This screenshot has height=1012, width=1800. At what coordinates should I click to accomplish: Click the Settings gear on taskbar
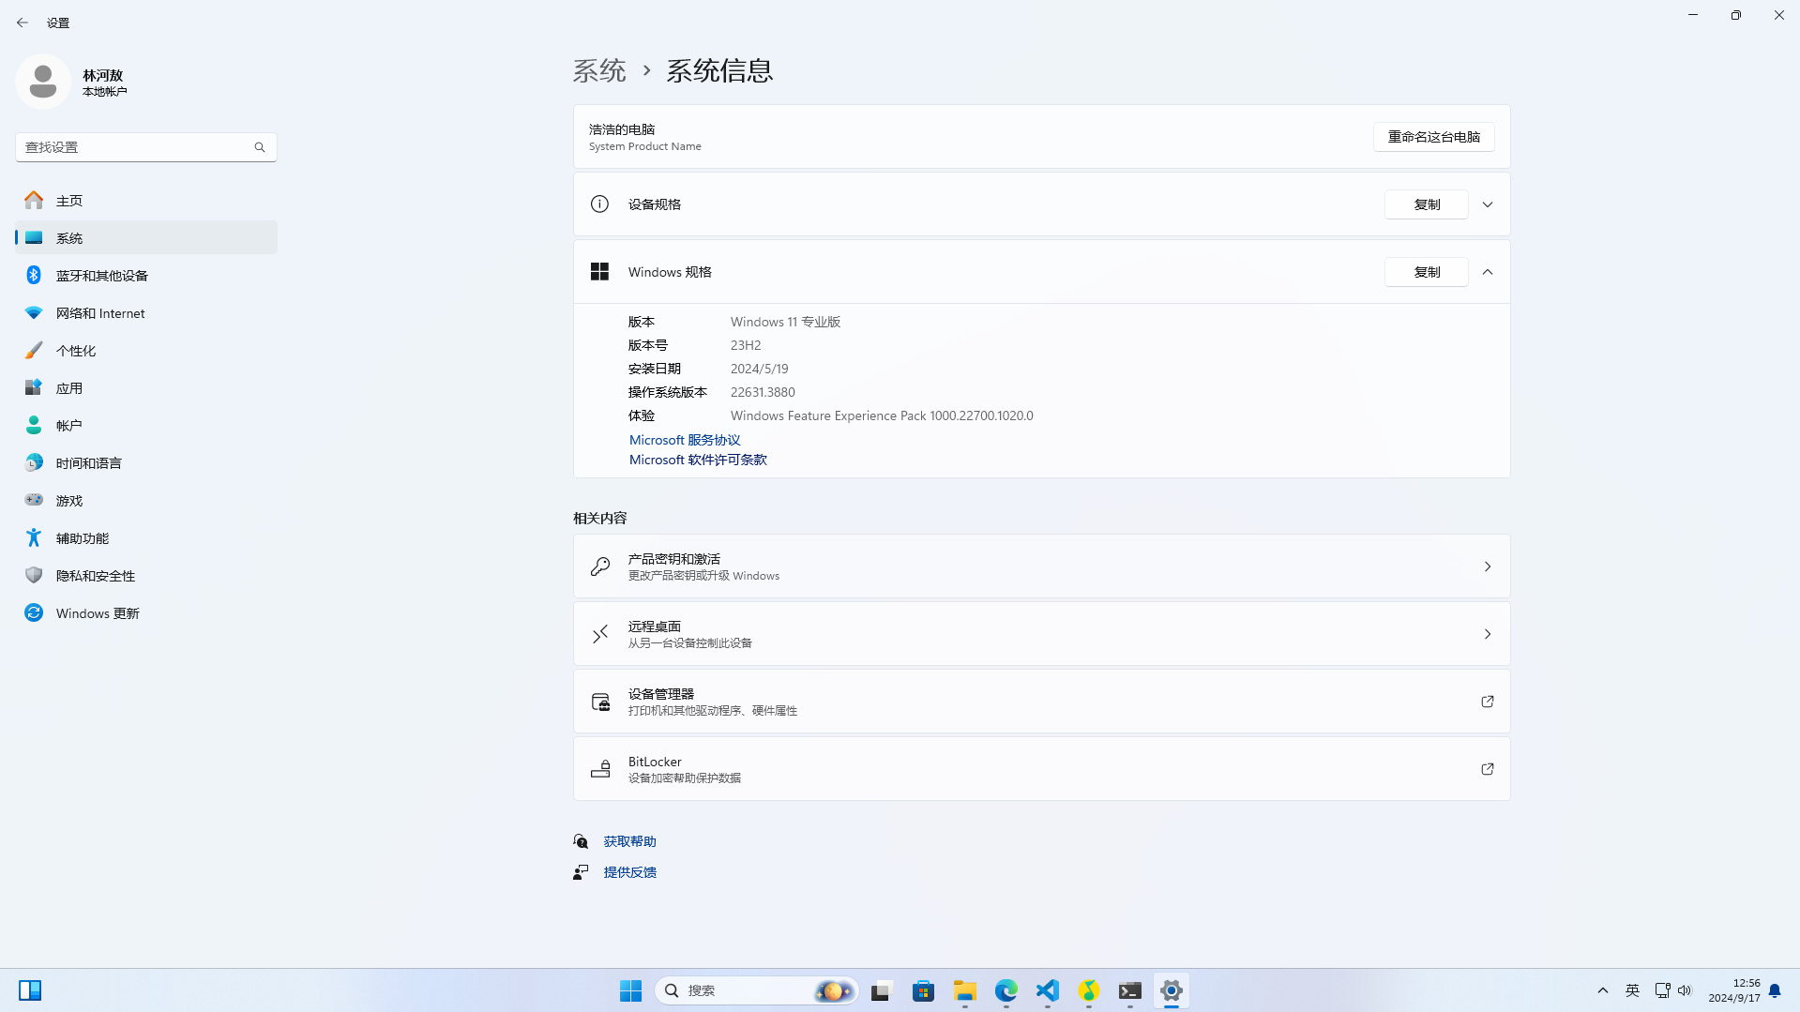tap(1172, 990)
